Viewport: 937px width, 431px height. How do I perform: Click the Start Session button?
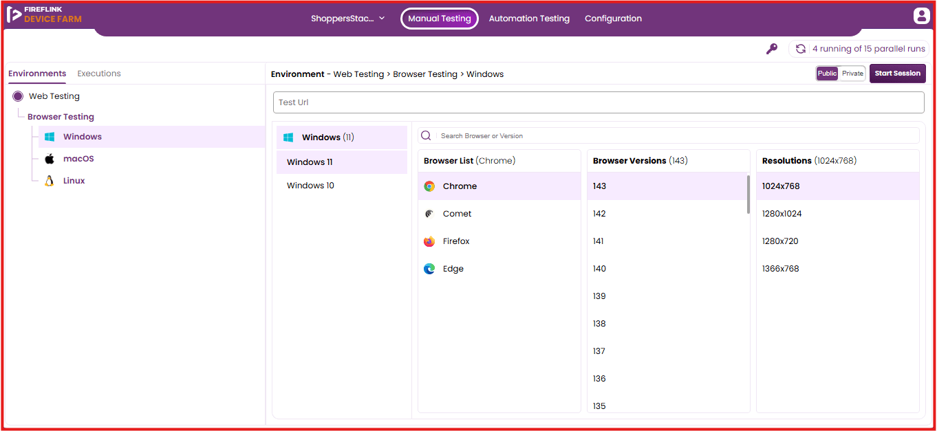tap(898, 74)
